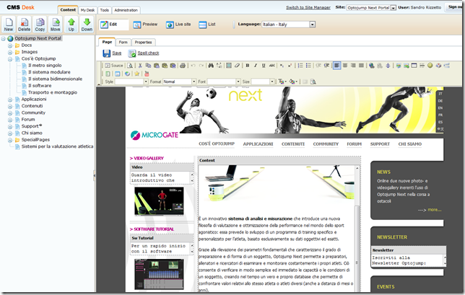This screenshot has width=465, height=295.
Task: Click the Cut scissors icon
Action: click(x=140, y=66)
